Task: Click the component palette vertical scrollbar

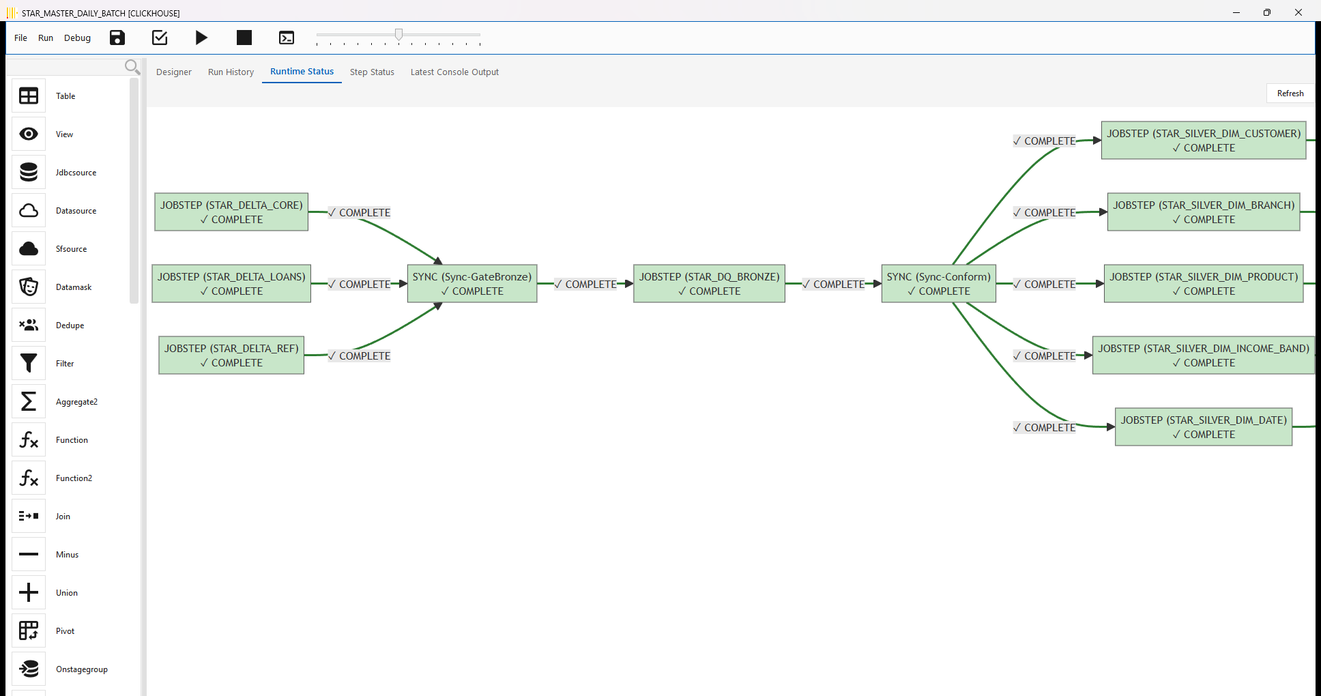Action: point(134,190)
